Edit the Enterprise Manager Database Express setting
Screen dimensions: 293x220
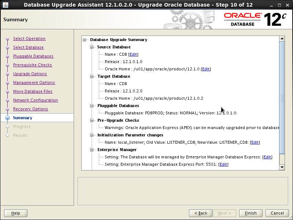click(x=267, y=157)
